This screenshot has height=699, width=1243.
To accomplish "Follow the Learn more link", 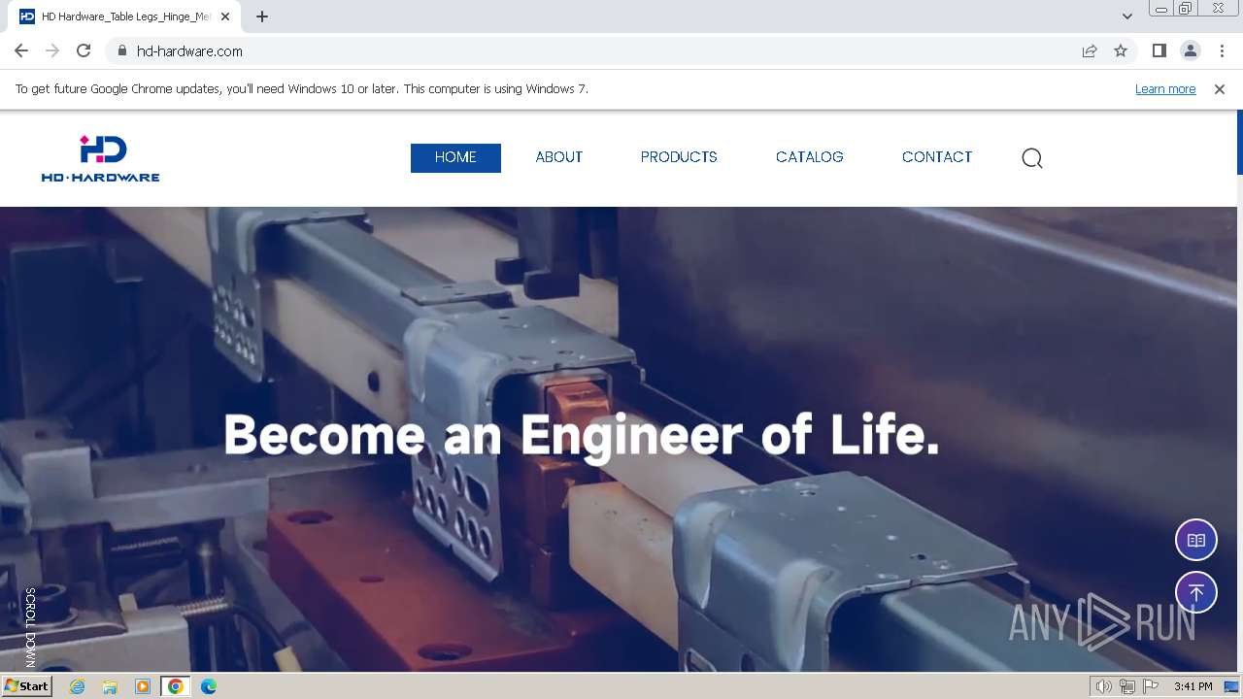I will click(1165, 89).
